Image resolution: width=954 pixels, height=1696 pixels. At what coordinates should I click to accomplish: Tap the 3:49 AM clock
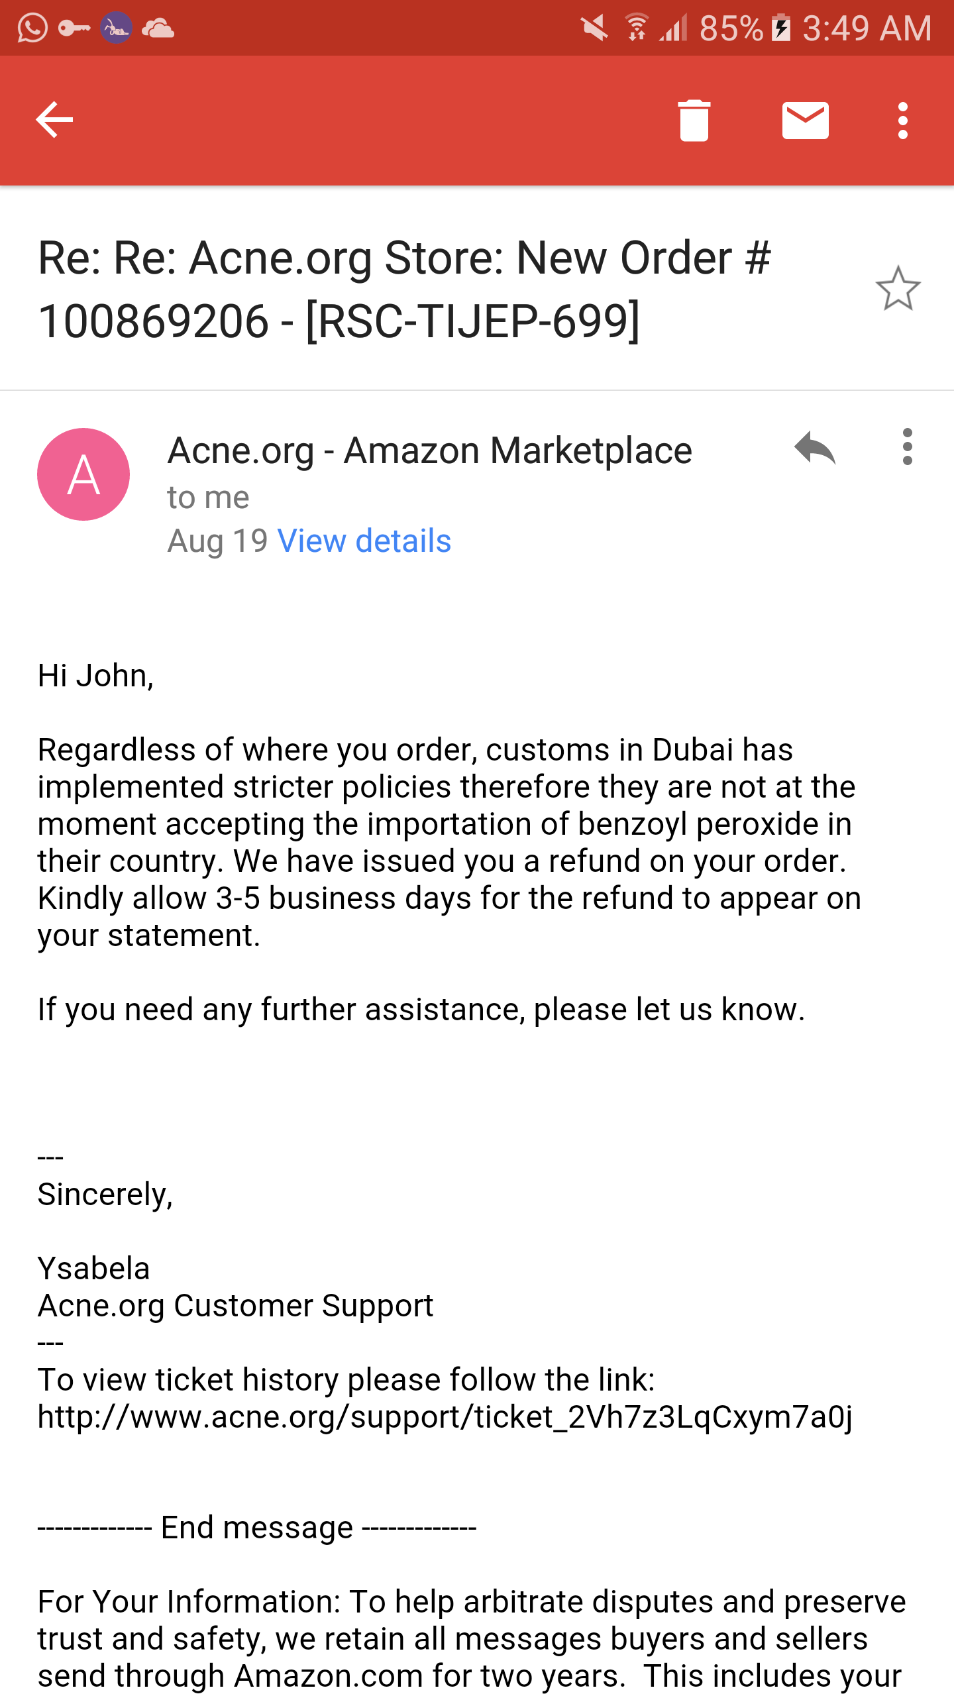867,28
